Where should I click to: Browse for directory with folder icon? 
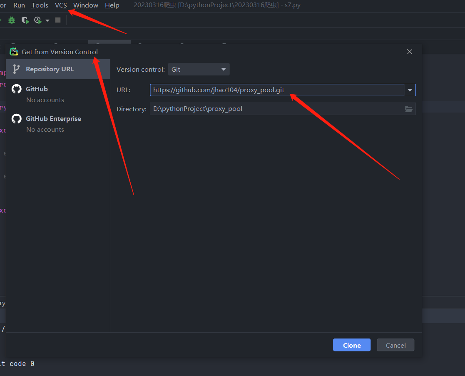[x=409, y=109]
